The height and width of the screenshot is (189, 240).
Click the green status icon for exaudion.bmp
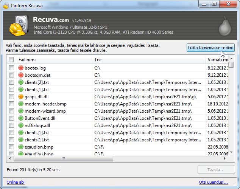point(21,147)
